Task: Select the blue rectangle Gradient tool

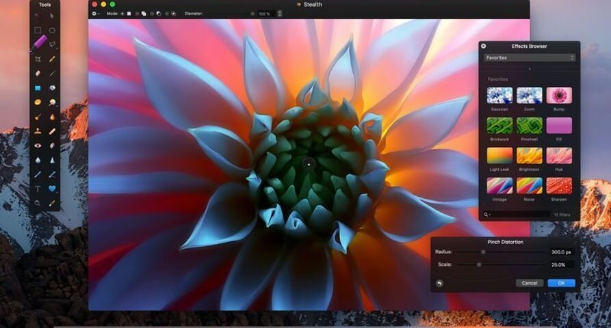Action: tap(38, 88)
